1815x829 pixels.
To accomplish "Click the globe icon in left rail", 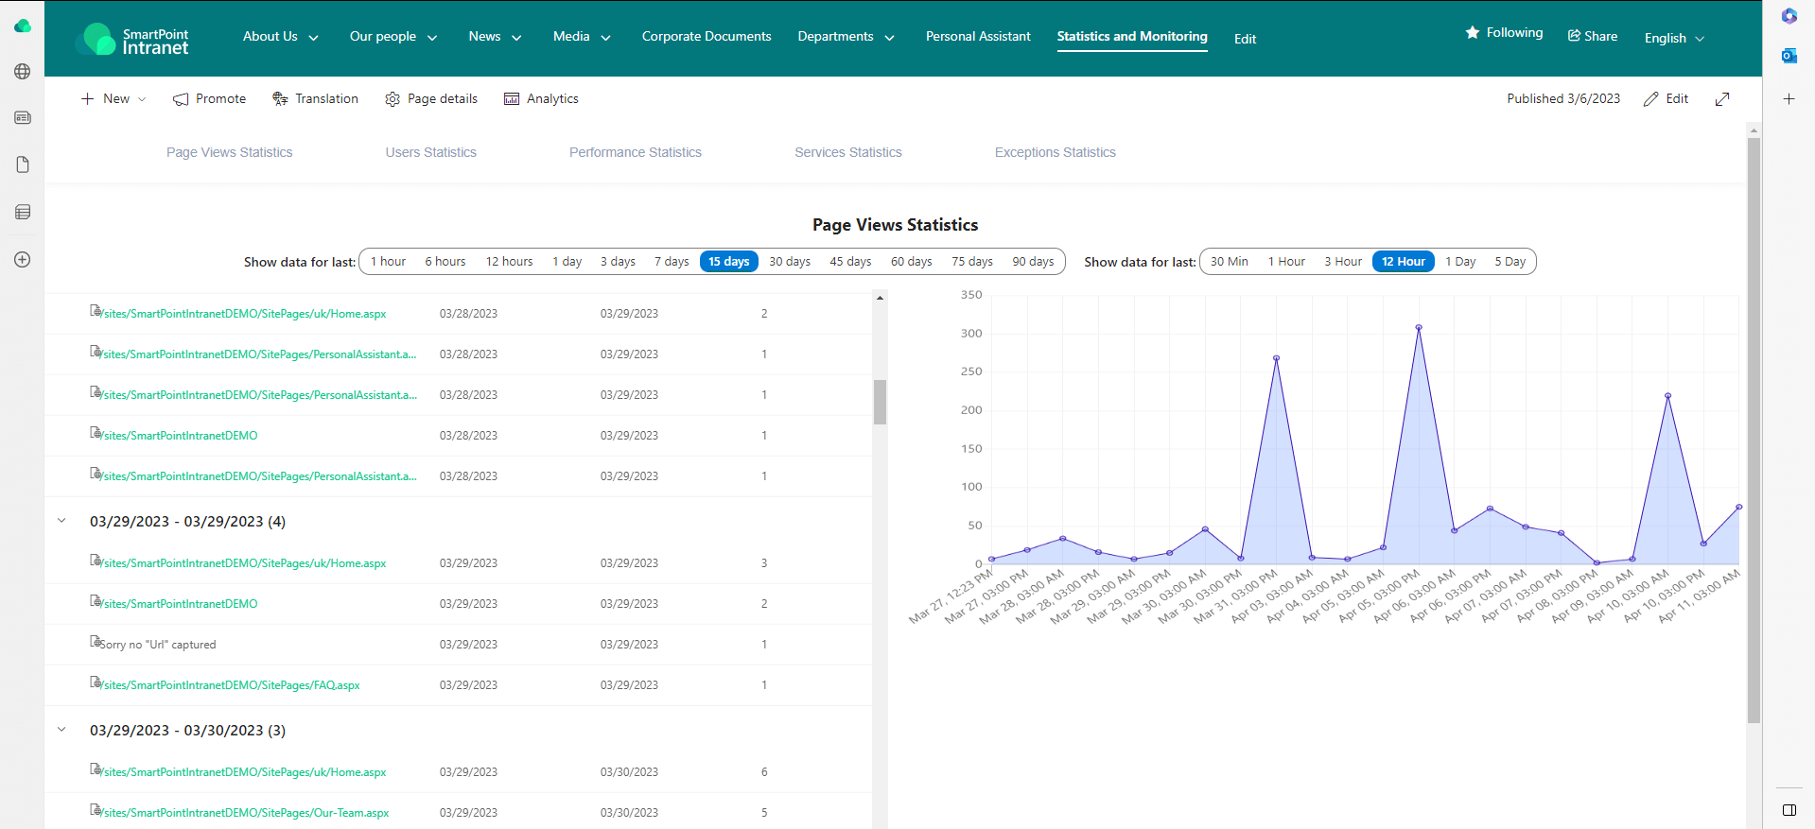I will (x=23, y=72).
